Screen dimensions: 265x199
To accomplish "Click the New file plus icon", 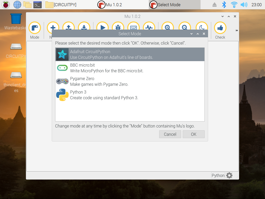I will click(53, 26).
